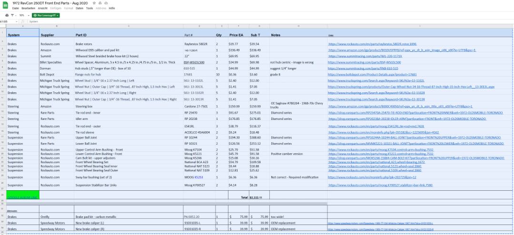
Task: Open the Hilfe menu
Action: pyautogui.click(x=112, y=8)
